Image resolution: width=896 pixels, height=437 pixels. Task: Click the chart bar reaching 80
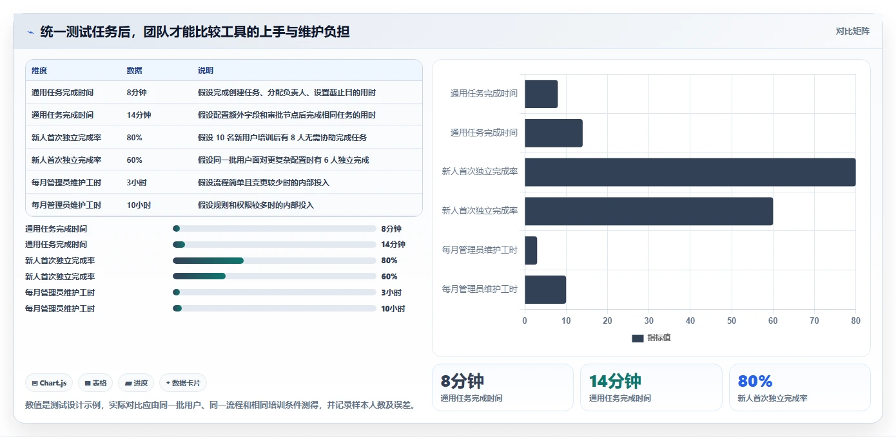click(690, 172)
